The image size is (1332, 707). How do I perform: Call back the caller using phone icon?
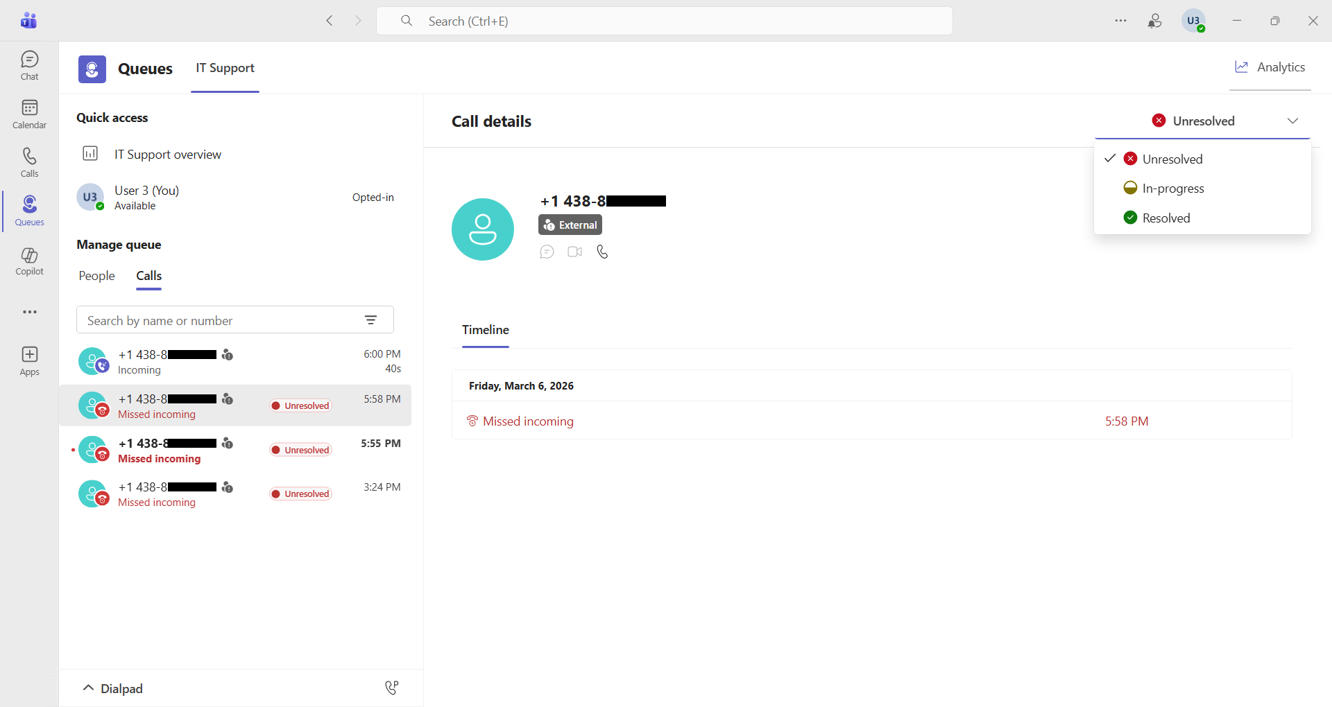pyautogui.click(x=602, y=252)
